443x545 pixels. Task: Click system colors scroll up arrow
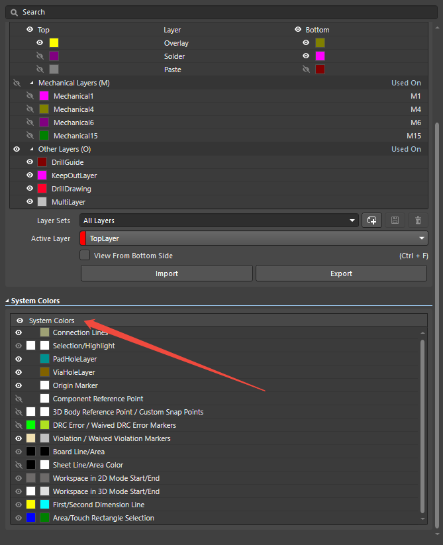pos(422,333)
